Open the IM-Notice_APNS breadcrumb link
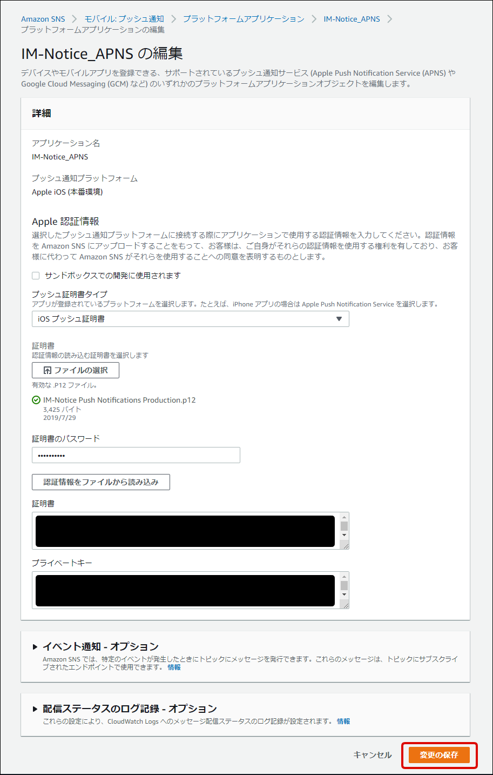The height and width of the screenshot is (775, 493). click(x=352, y=19)
